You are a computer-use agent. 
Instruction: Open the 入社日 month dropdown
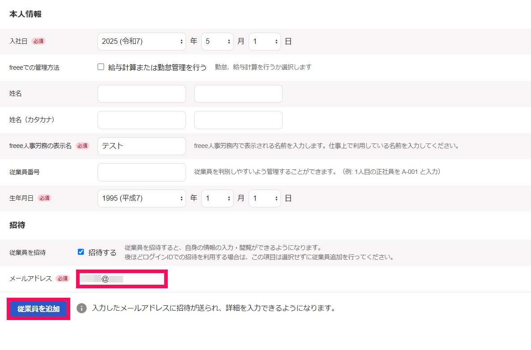pos(217,41)
